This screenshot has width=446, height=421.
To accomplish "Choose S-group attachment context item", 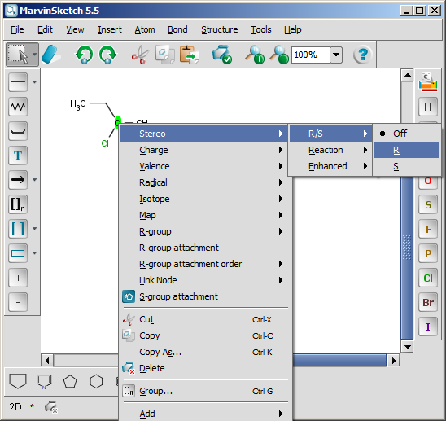I will pos(205,296).
